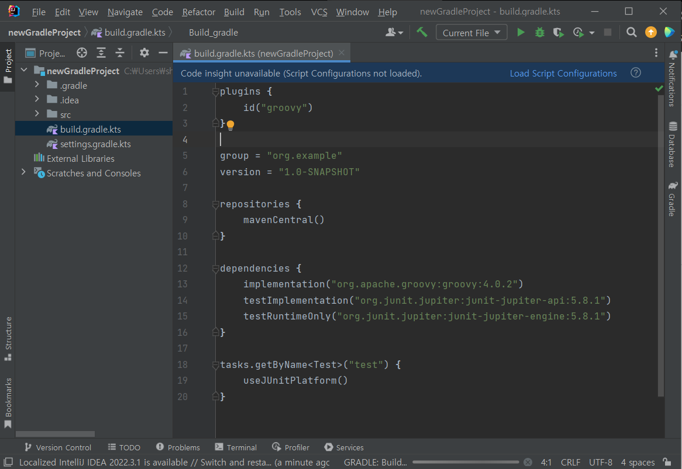The height and width of the screenshot is (469, 682).
Task: Expand Scratches and Consoles node
Action: pyautogui.click(x=24, y=172)
